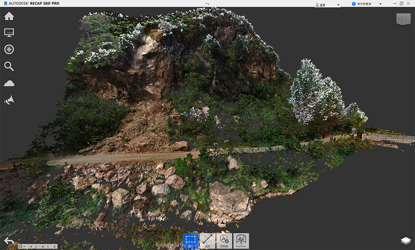Expand the login (登录) dropdown
Image resolution: width=415 pixels, height=250 pixels.
click(x=338, y=5)
